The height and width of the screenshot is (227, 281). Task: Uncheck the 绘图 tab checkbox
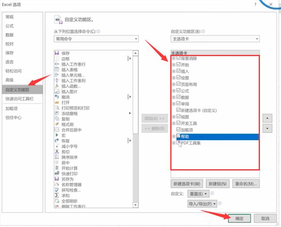[x=179, y=78]
